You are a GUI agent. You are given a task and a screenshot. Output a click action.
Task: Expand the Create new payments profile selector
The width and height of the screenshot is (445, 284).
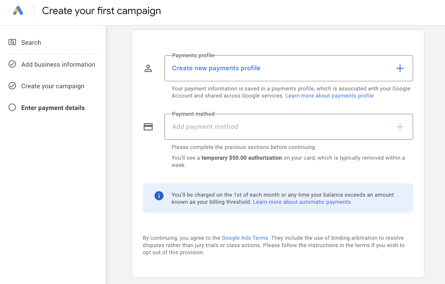[216, 68]
